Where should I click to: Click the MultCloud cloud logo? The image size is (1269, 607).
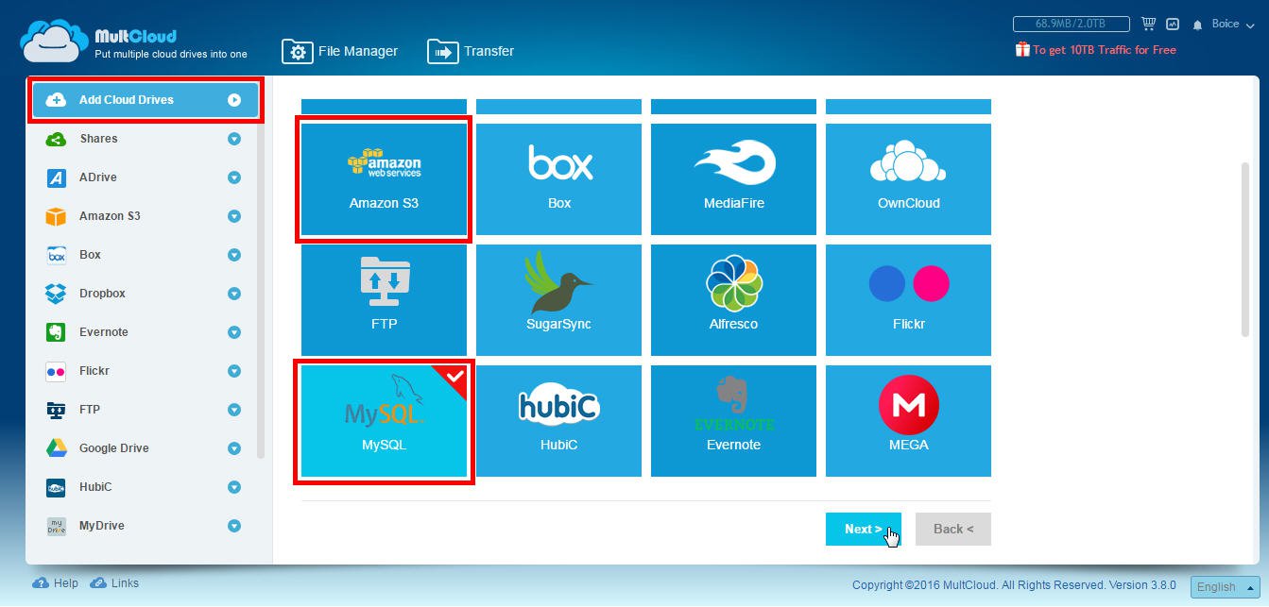click(54, 42)
